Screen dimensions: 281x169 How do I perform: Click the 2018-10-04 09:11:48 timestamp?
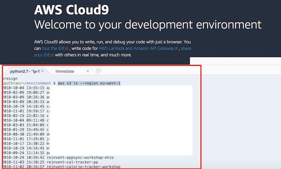click(23, 120)
